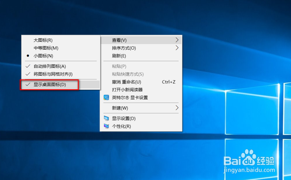Image resolution: width=291 pixels, height=180 pixels.
Task: Open the 排序方式(O) sort by submenu
Action: [x=141, y=48]
